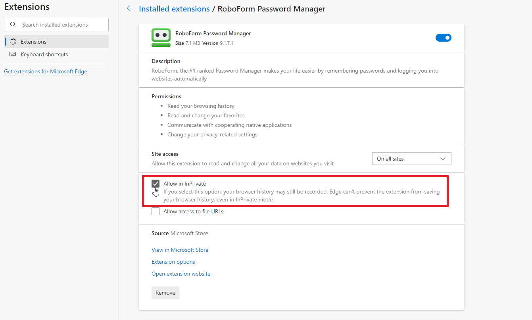This screenshot has height=320, width=532.
Task: Click the back arrow to Installed extensions
Action: point(130,8)
